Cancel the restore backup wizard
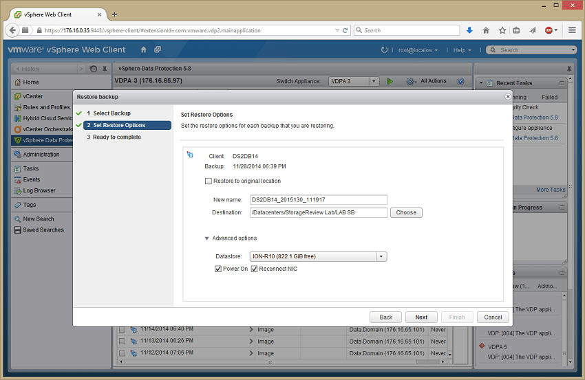585x380 pixels. click(493, 317)
